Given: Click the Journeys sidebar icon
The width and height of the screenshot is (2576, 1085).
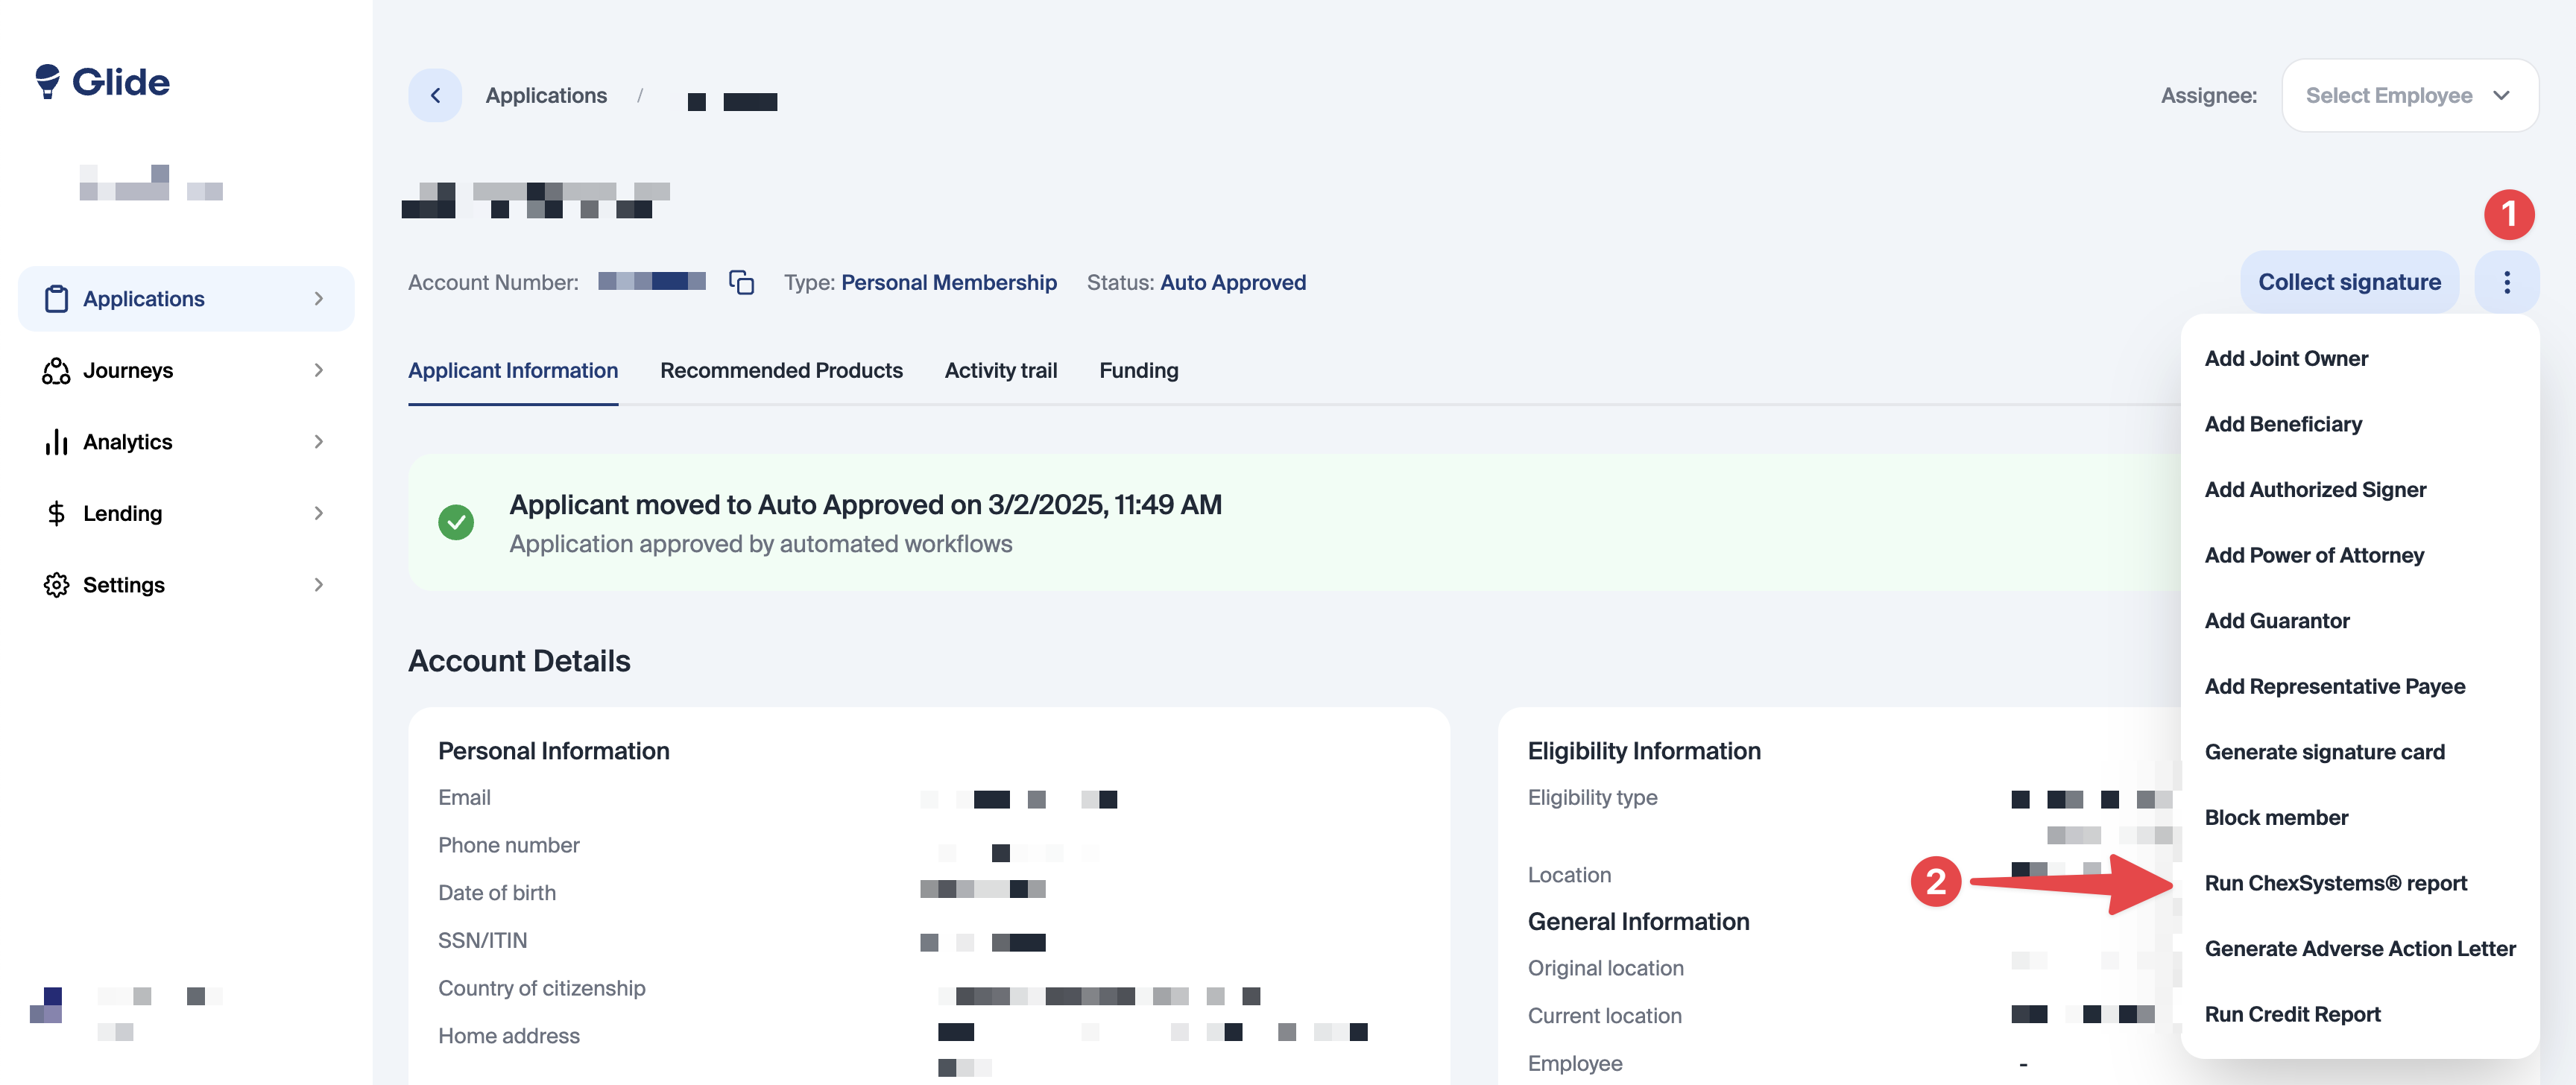Looking at the screenshot, I should pos(56,370).
